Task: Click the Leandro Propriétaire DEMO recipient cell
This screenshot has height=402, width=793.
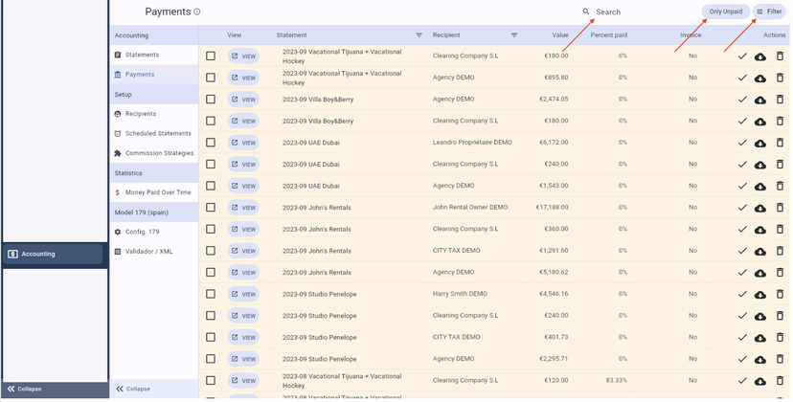Action: click(472, 143)
